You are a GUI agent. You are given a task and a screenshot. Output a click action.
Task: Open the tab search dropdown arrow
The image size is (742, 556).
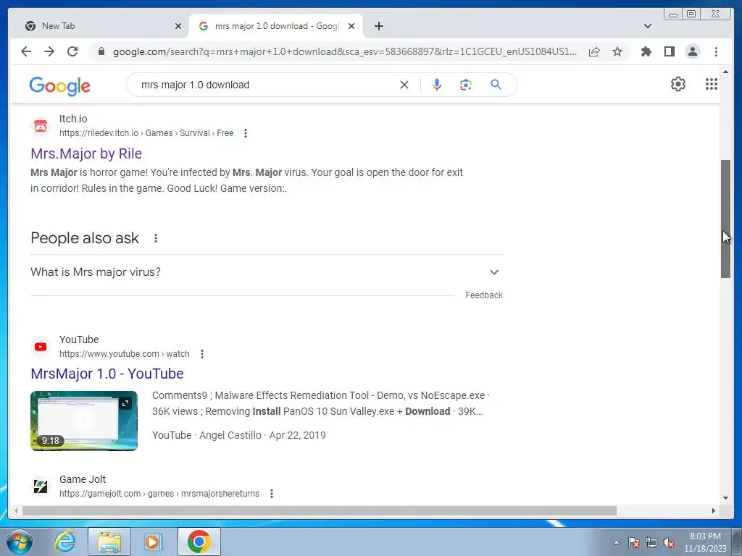click(647, 26)
